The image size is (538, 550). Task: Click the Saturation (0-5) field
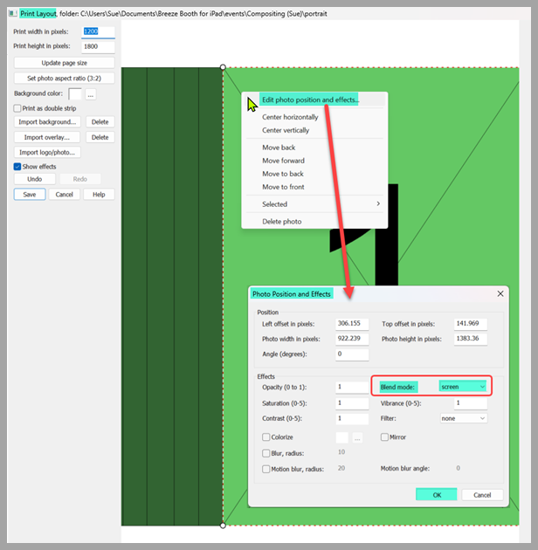[352, 403]
